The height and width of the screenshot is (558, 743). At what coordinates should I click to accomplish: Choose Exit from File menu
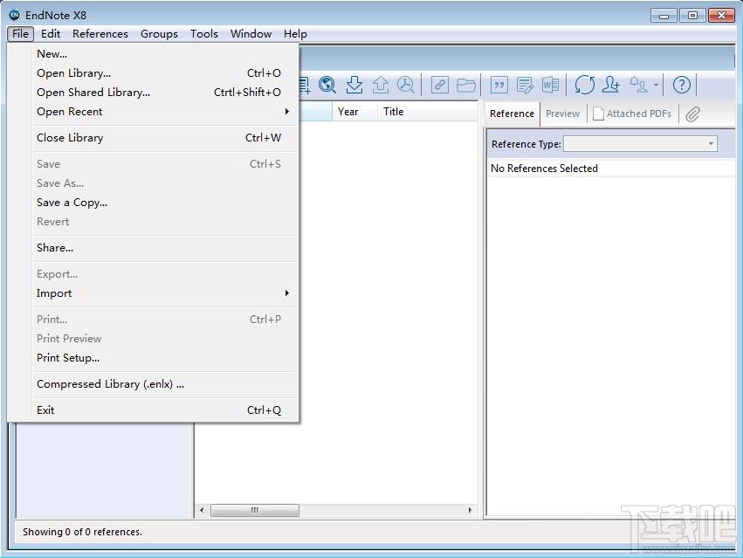(x=165, y=410)
